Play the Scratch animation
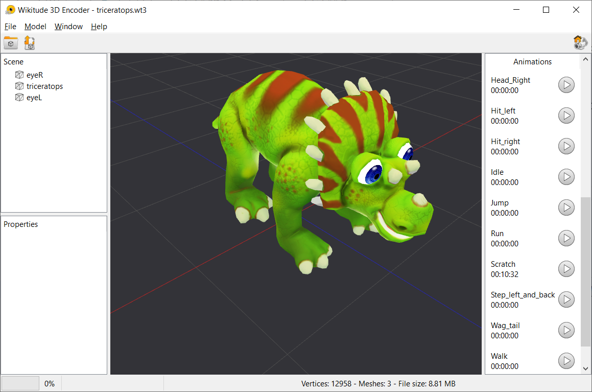Screen dimensions: 592x392 click(566, 269)
